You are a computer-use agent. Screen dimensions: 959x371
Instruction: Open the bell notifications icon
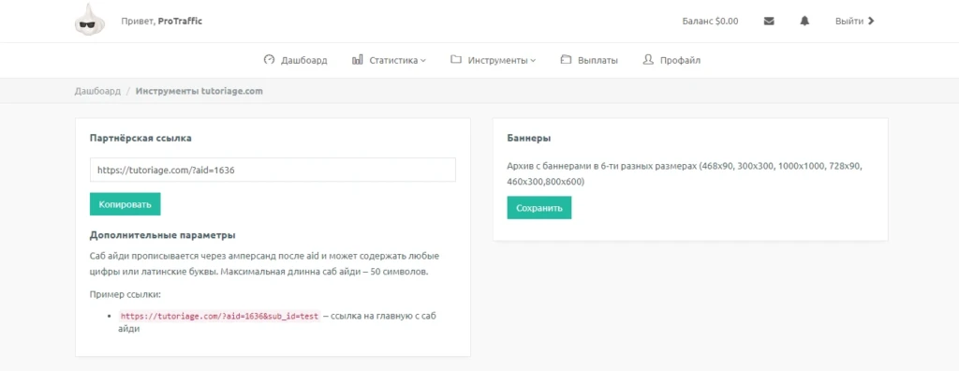tap(804, 21)
